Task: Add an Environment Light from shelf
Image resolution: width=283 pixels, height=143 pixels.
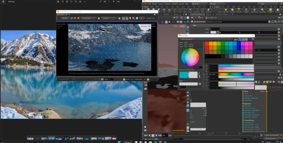Action: 270,10
